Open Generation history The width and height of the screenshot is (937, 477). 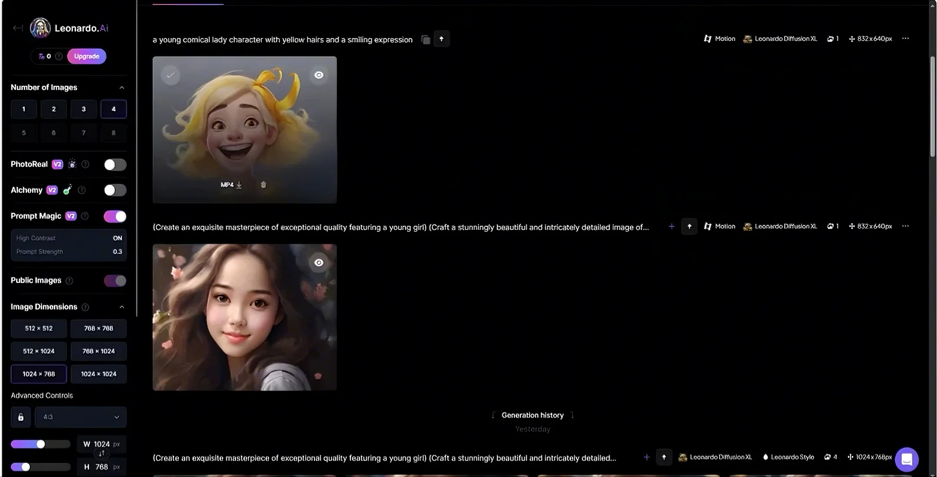point(532,415)
